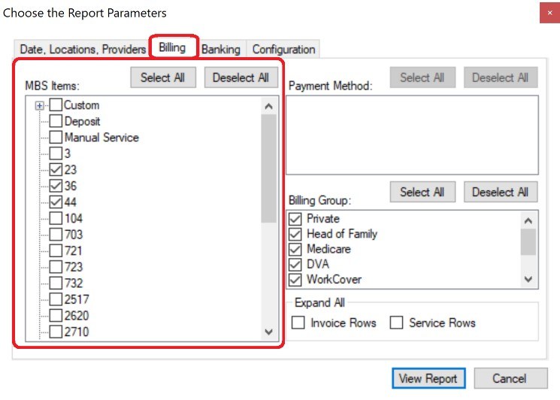
Task: Check MBS item 703
Action: pyautogui.click(x=56, y=235)
